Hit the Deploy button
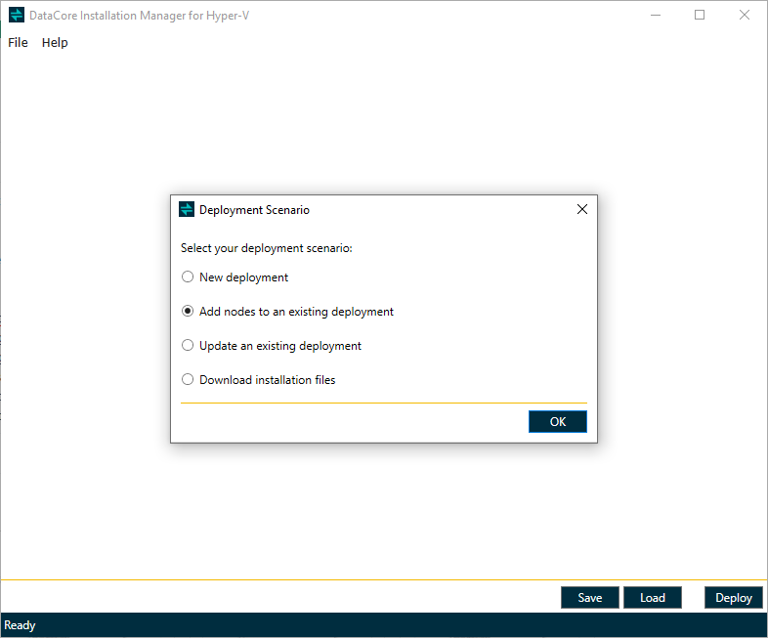Screen dimensions: 768x638 (733, 598)
